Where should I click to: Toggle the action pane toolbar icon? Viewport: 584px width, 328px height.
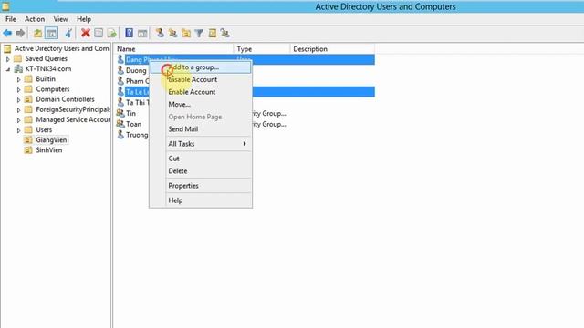coord(142,33)
